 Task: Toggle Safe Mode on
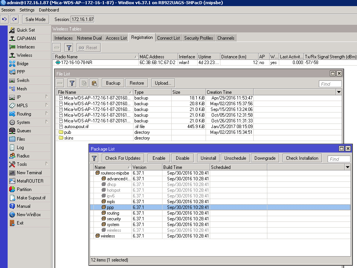35,18
